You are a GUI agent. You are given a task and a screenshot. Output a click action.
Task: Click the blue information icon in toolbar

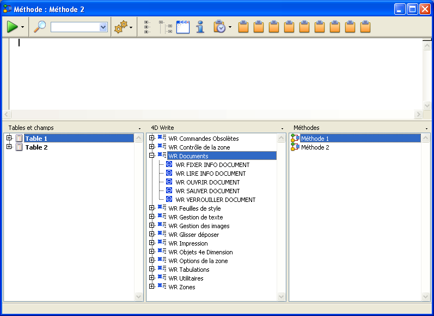pos(200,27)
